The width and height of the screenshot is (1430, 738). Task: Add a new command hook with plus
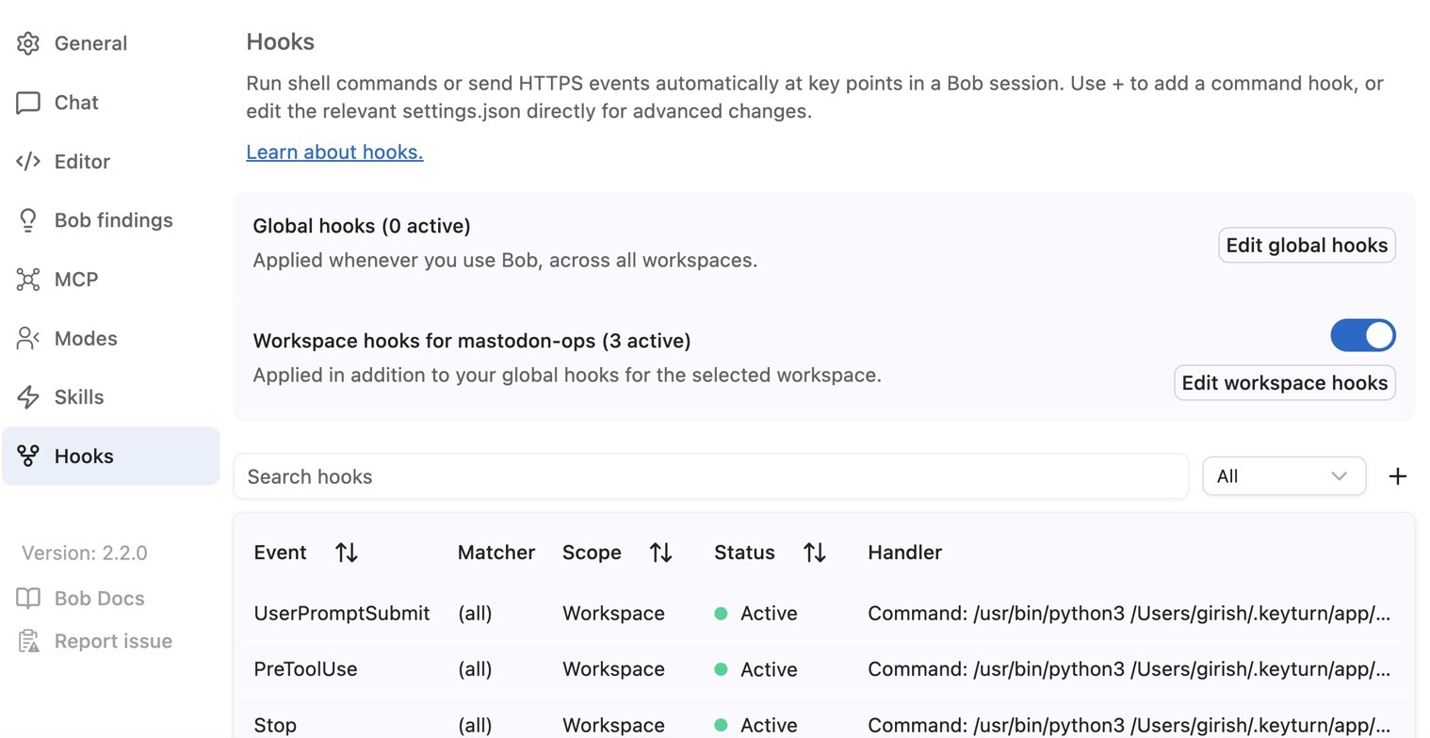pyautogui.click(x=1398, y=476)
